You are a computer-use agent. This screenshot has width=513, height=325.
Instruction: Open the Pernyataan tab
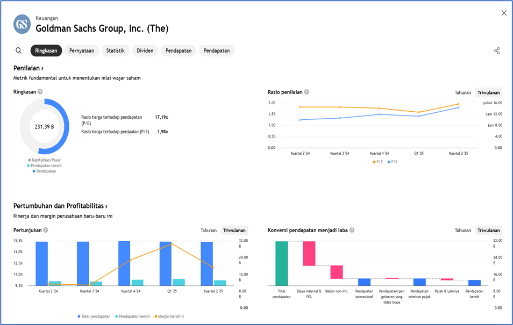pyautogui.click(x=82, y=50)
